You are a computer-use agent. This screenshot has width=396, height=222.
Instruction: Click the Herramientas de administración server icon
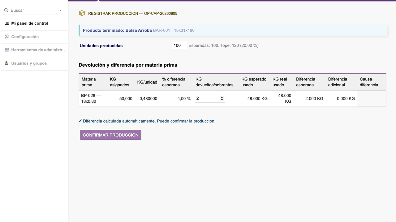click(x=6, y=50)
